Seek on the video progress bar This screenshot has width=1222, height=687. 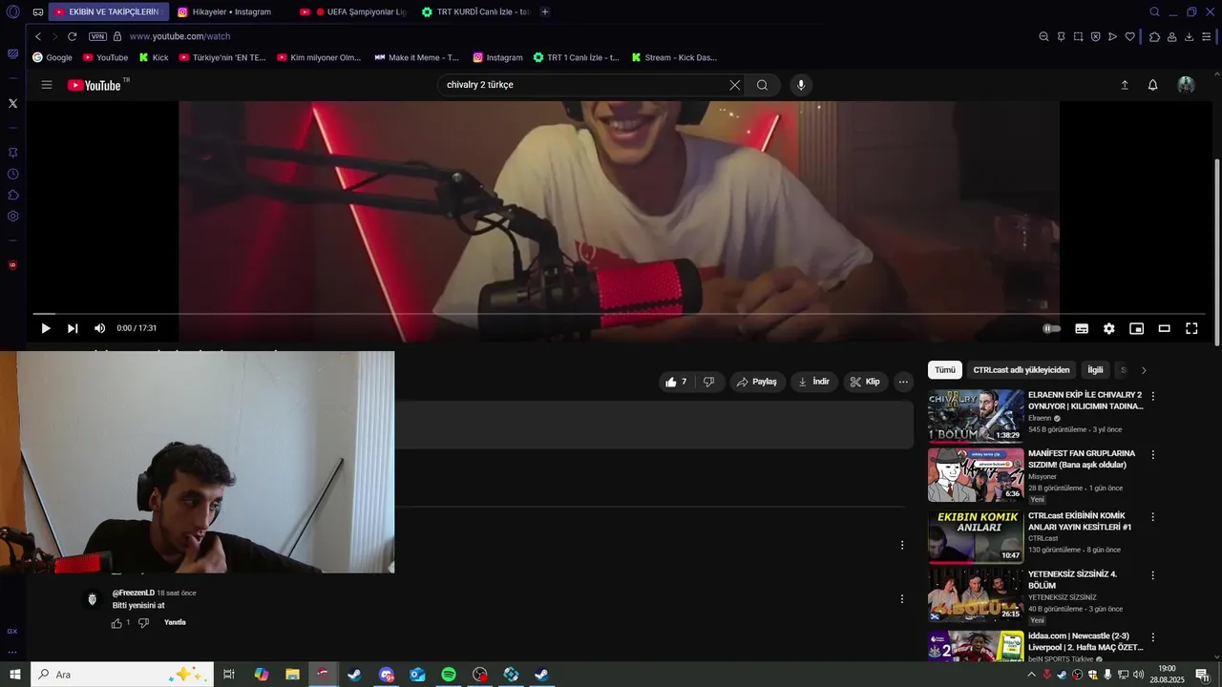619,313
